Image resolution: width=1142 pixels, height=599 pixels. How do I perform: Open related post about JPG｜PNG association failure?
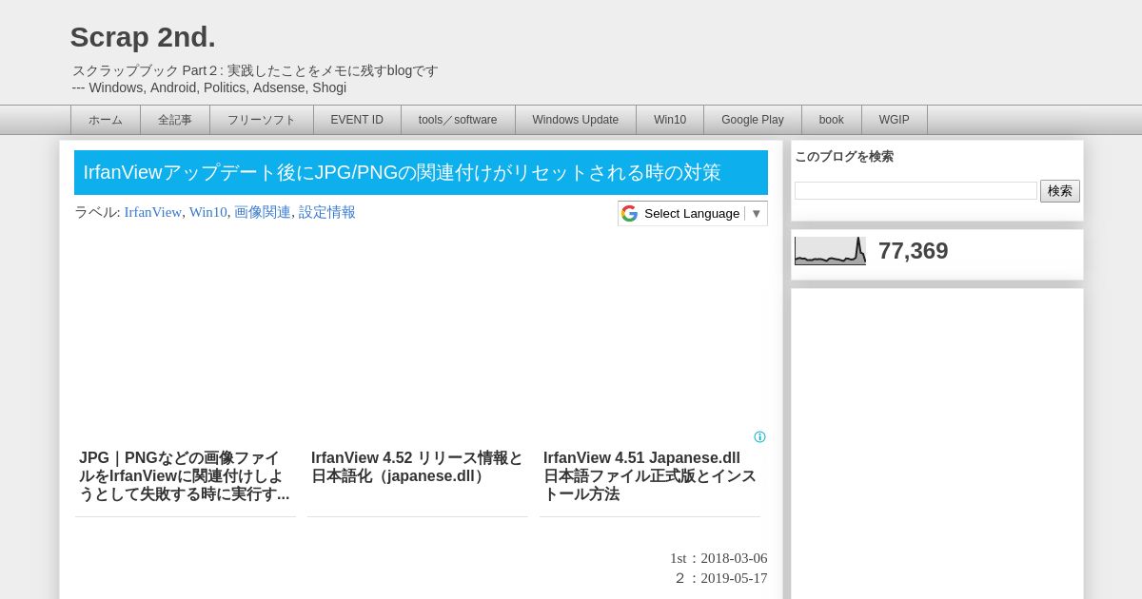(186, 476)
